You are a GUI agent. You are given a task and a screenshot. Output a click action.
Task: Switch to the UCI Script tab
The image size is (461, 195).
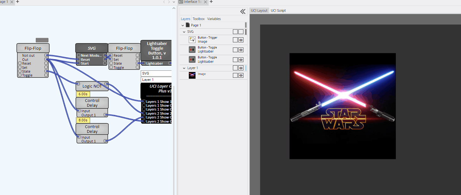[278, 11]
